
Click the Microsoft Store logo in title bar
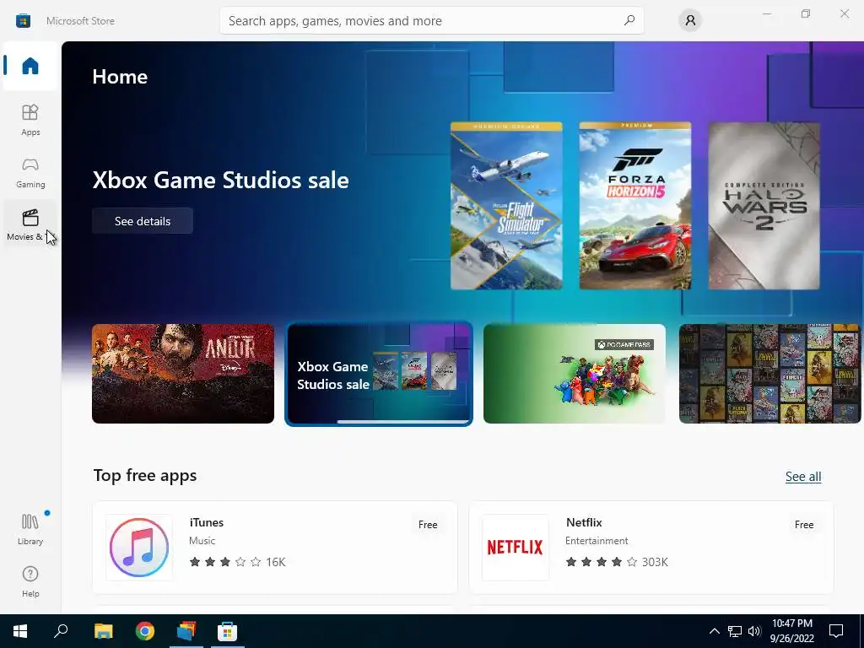(23, 21)
